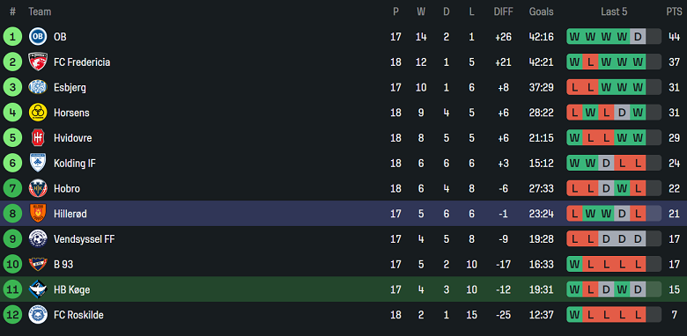687x336 pixels.
Task: Select position badge number 1
Action: (12, 37)
